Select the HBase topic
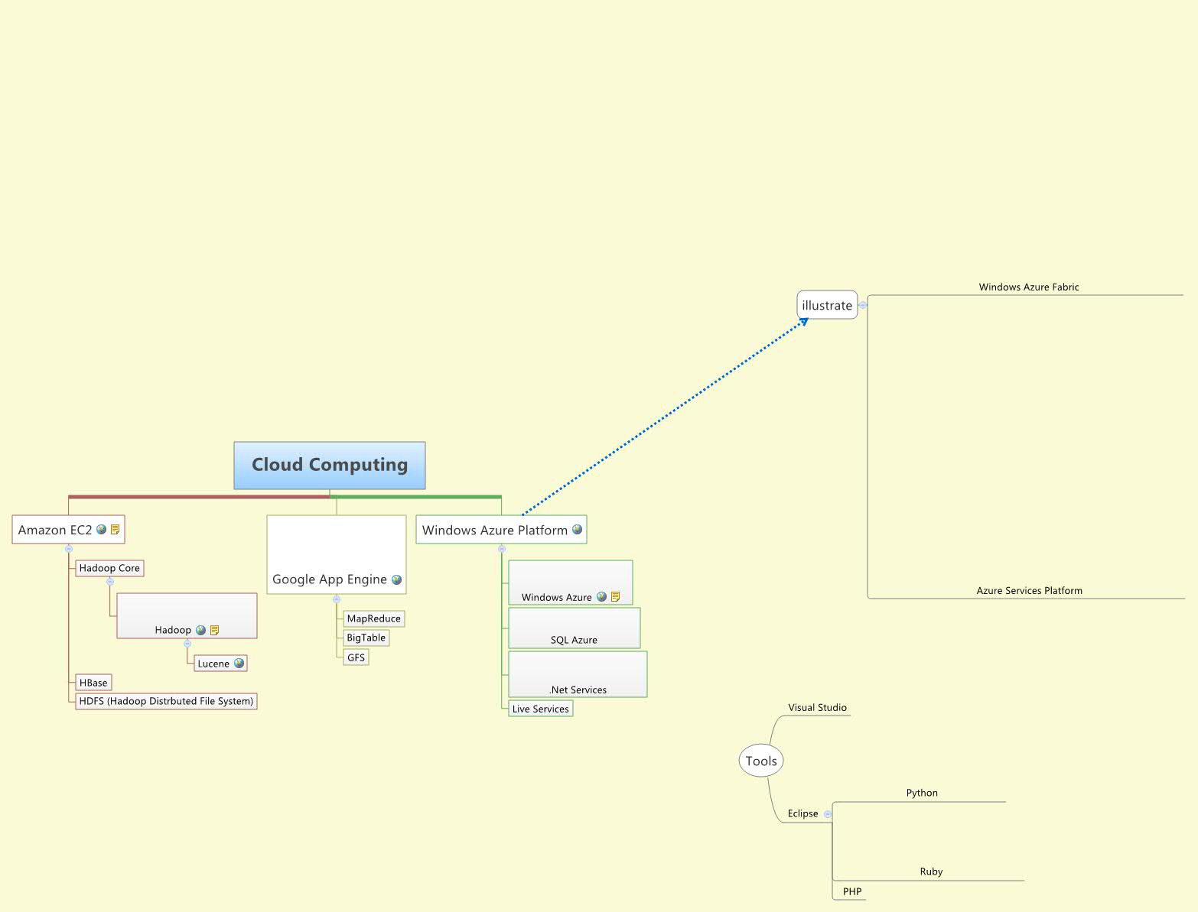Image resolution: width=1198 pixels, height=912 pixels. [x=93, y=682]
